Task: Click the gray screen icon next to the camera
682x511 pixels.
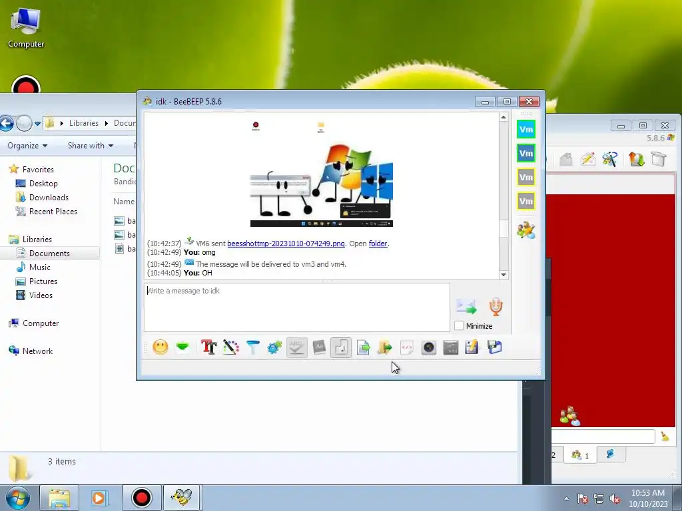Action: click(451, 347)
